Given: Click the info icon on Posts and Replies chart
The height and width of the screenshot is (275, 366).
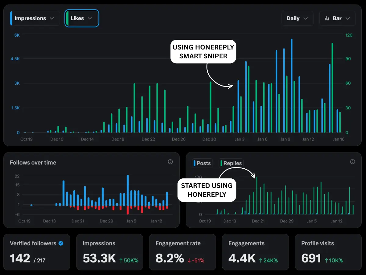Looking at the screenshot, I should (x=353, y=162).
